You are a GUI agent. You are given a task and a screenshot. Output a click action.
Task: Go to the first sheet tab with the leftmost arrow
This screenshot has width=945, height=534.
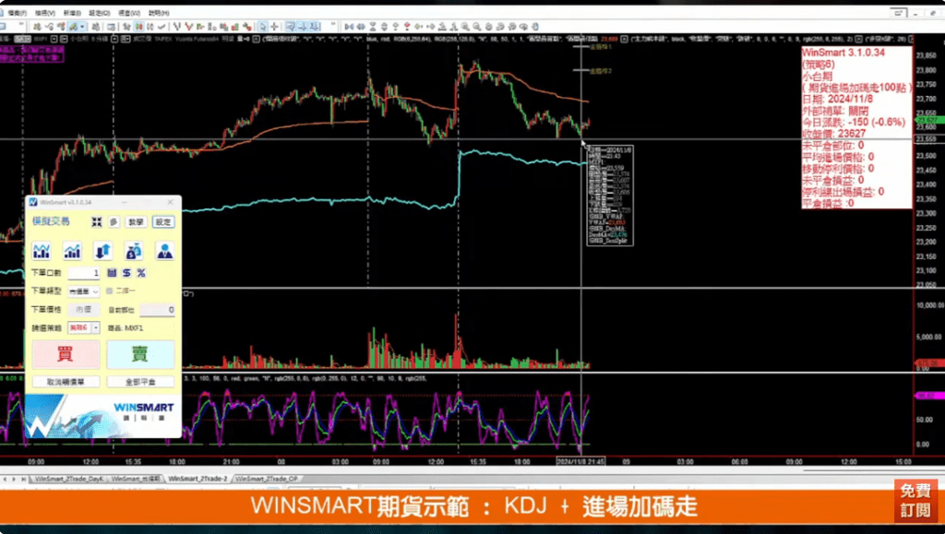point(5,480)
